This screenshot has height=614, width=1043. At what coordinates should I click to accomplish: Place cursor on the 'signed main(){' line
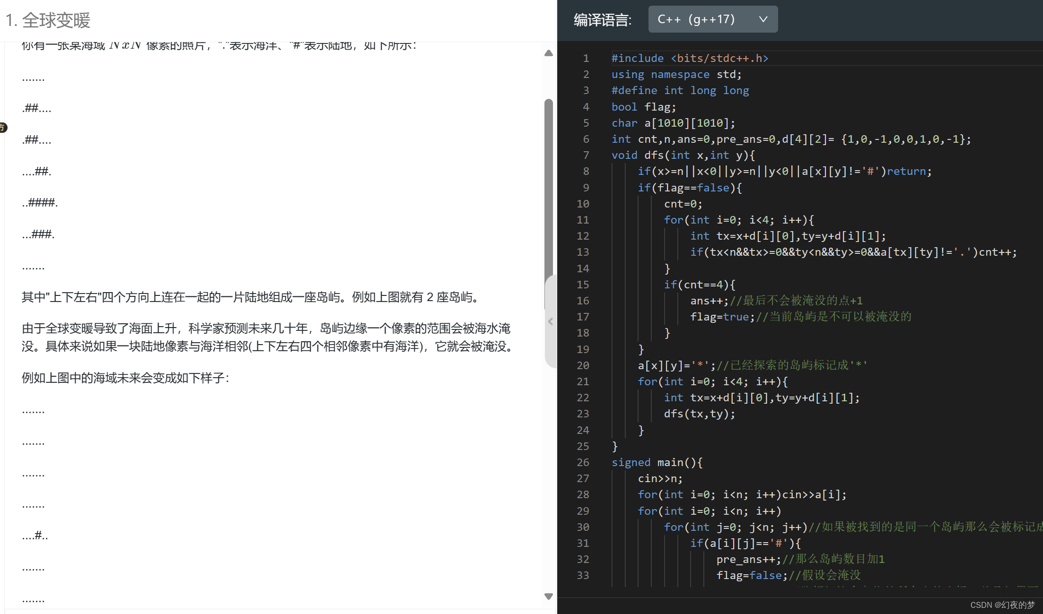(657, 462)
